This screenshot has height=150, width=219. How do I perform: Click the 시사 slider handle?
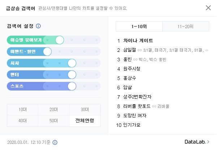point(72,63)
